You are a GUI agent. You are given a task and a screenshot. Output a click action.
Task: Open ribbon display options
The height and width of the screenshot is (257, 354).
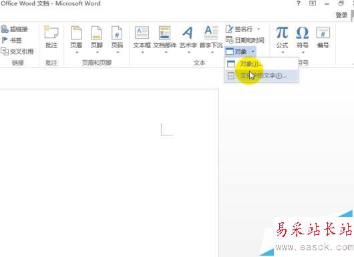tap(313, 3)
